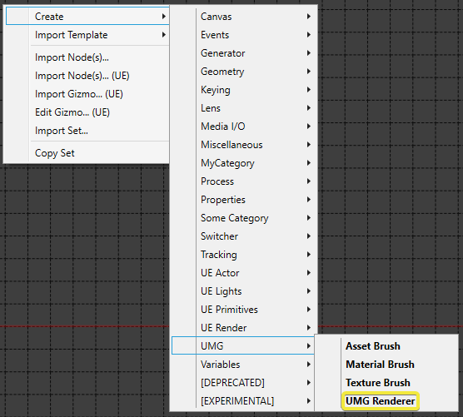Choose Asset Brush in UMG submenu
This screenshot has height=417, width=463.
coord(372,346)
